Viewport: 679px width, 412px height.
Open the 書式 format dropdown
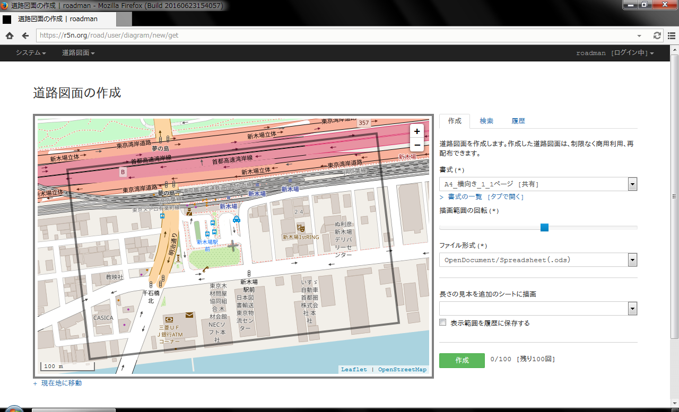click(x=538, y=184)
